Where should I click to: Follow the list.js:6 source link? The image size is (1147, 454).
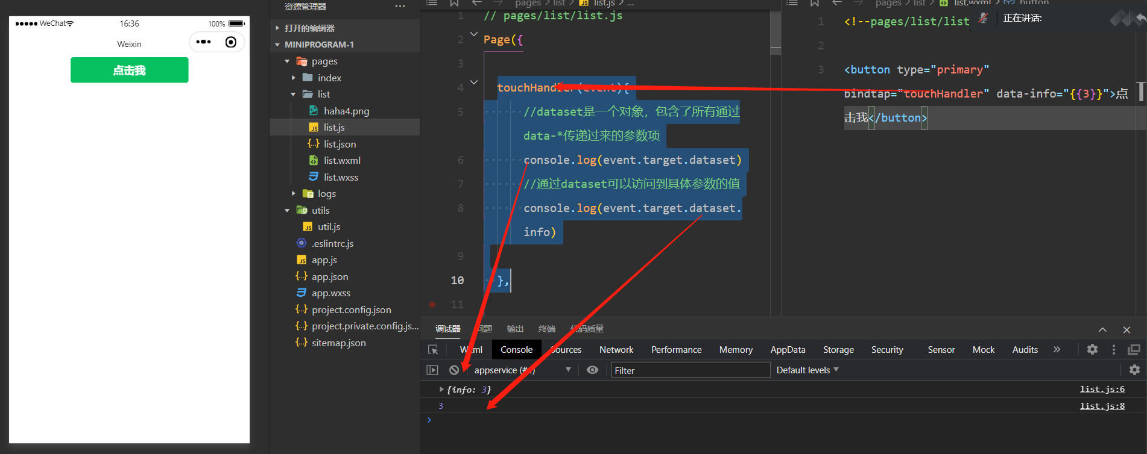pos(1102,390)
